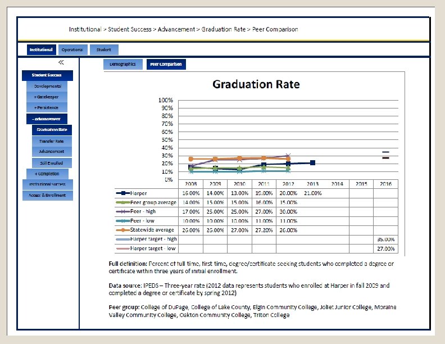445x344 pixels.
Task: Click Harper target - low 27.00% cell
Action: pos(385,248)
